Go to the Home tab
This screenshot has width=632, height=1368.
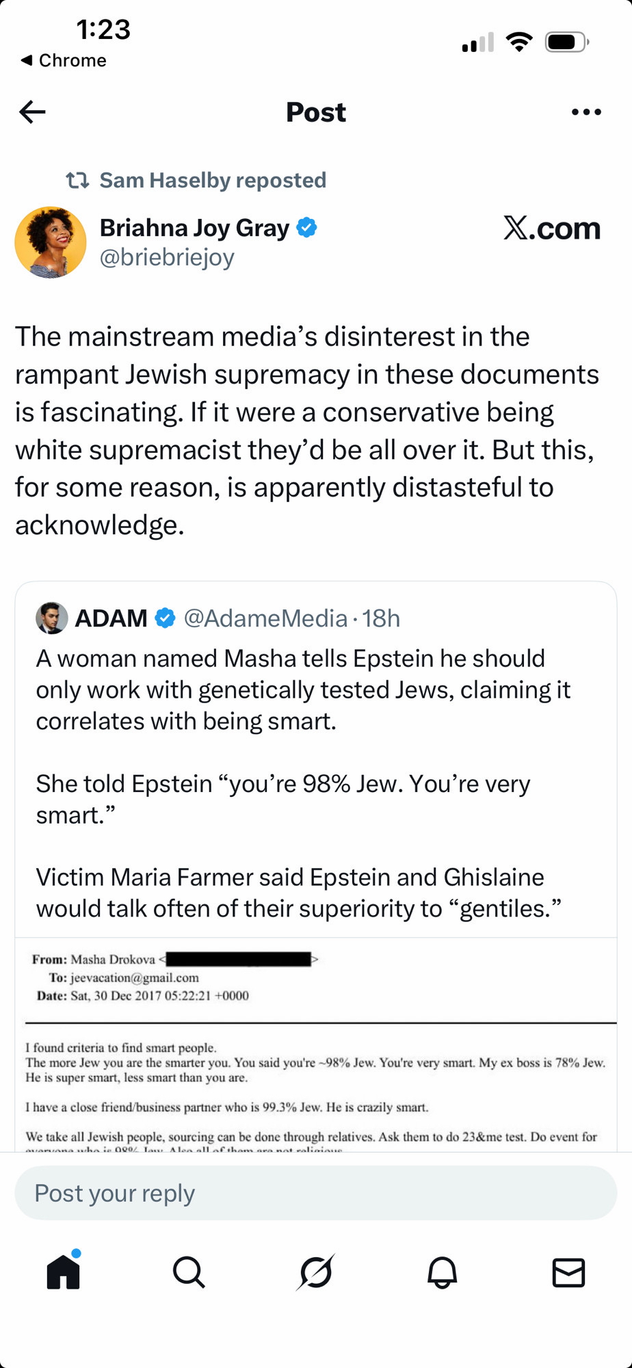click(x=64, y=1273)
